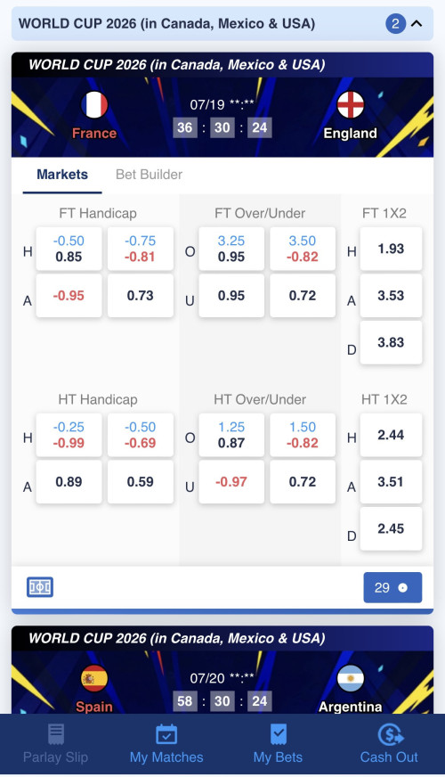
Task: Open the Cash Out icon
Action: point(390,734)
